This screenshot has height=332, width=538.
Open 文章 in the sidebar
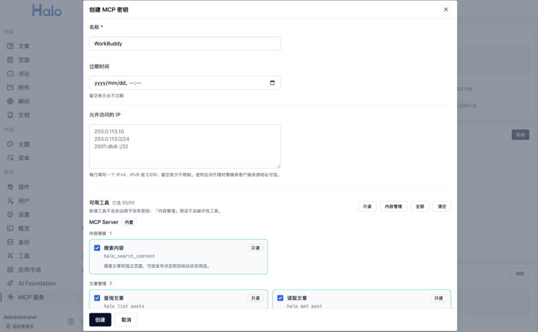click(23, 46)
